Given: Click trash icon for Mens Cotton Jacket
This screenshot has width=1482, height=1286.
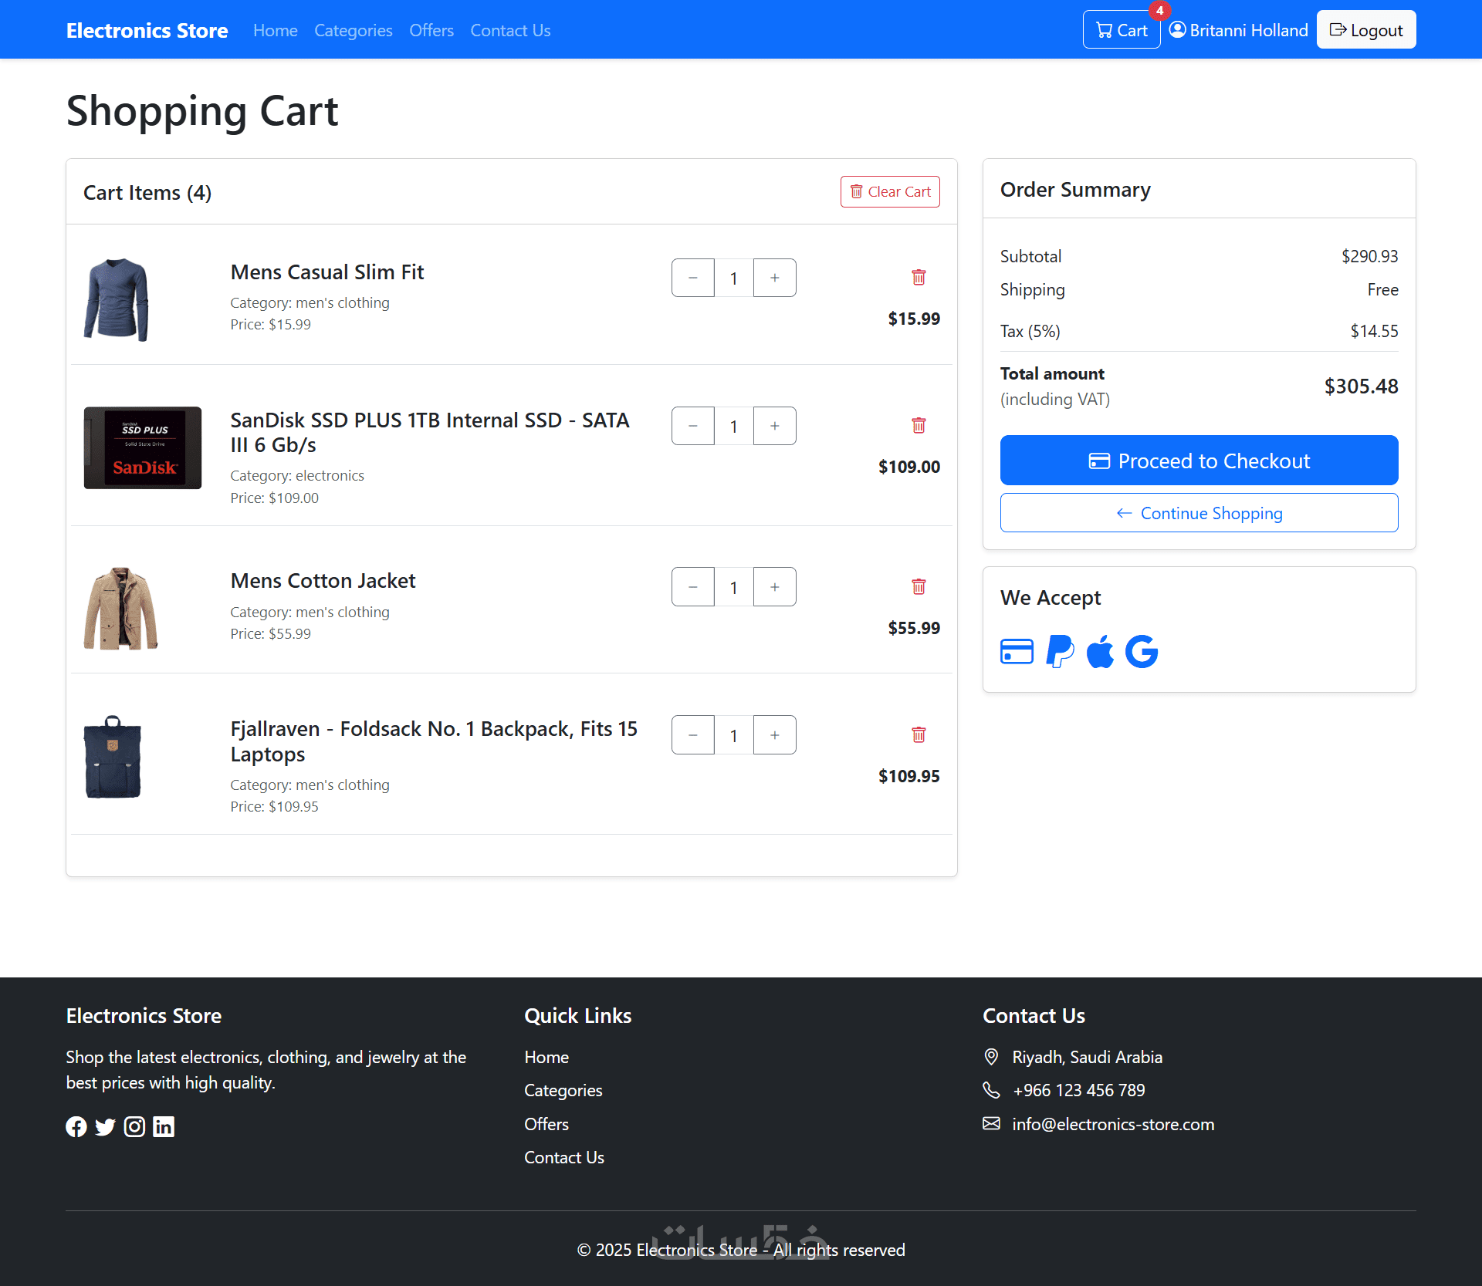Looking at the screenshot, I should coord(919,587).
